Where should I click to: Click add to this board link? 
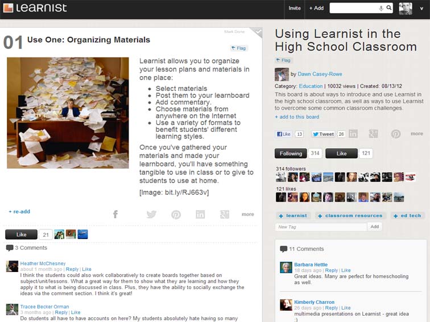(x=297, y=117)
